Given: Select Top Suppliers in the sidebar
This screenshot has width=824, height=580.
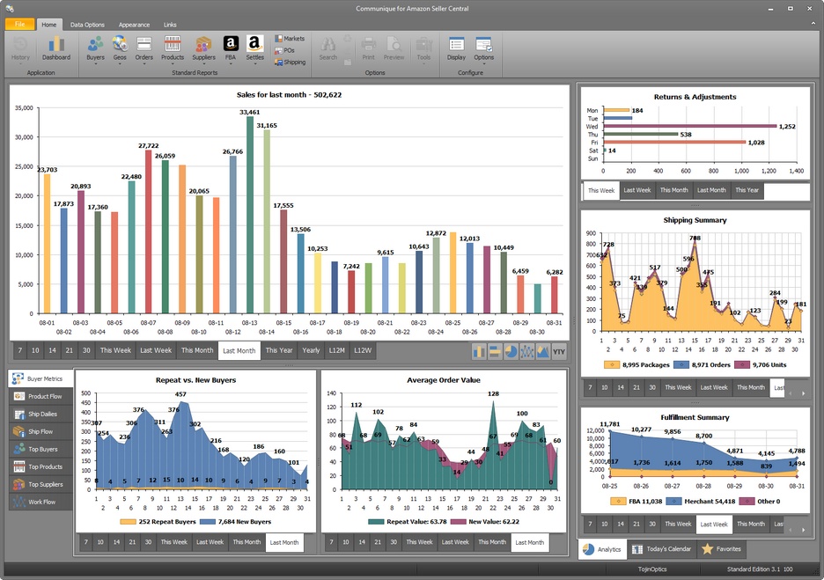Looking at the screenshot, I should [x=40, y=484].
